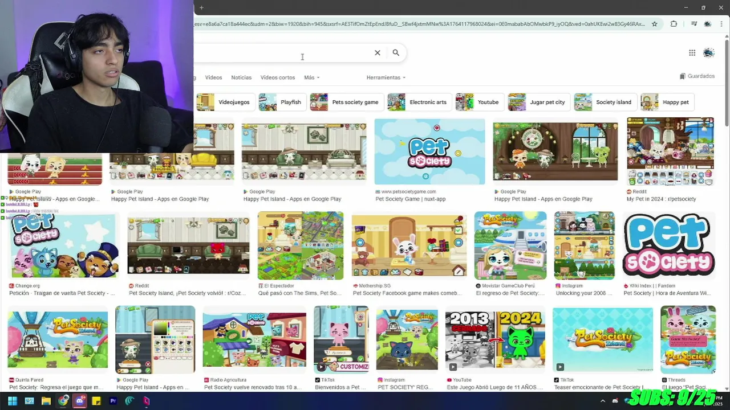Open the Mothership.SG bunny thumbnail
Viewport: 730px width, 410px height.
pyautogui.click(x=409, y=246)
